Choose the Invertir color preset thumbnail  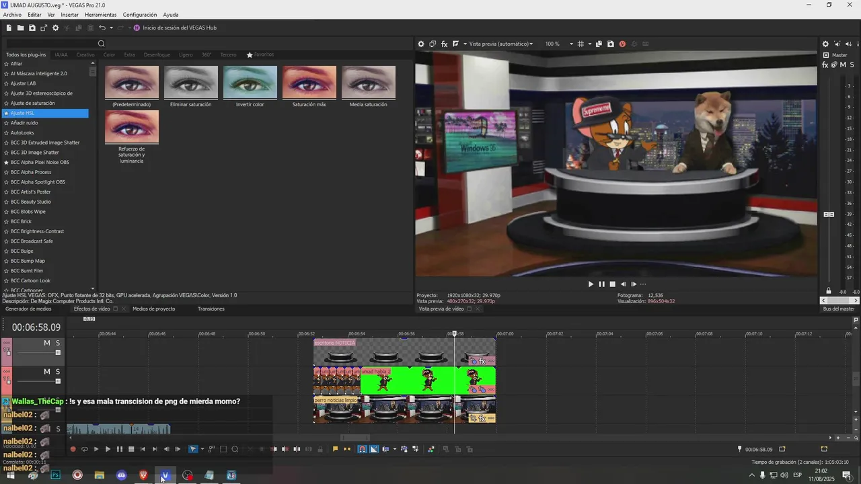click(x=250, y=83)
